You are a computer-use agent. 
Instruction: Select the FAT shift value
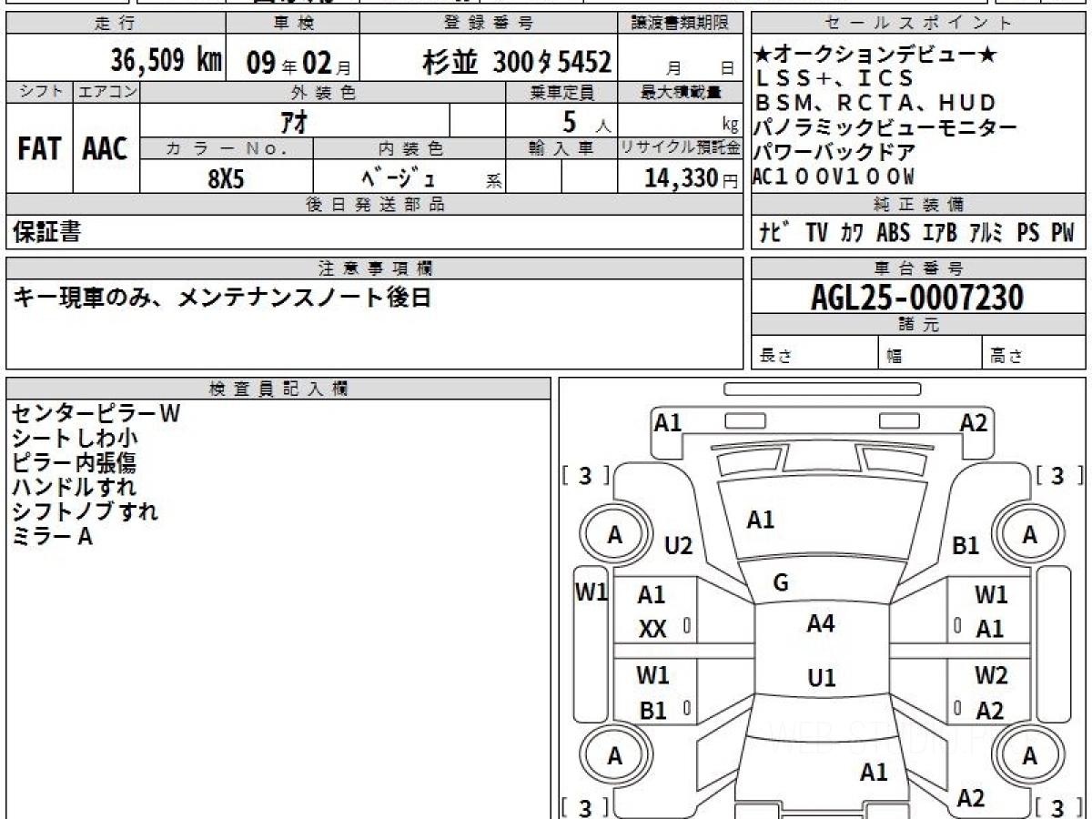[x=39, y=148]
